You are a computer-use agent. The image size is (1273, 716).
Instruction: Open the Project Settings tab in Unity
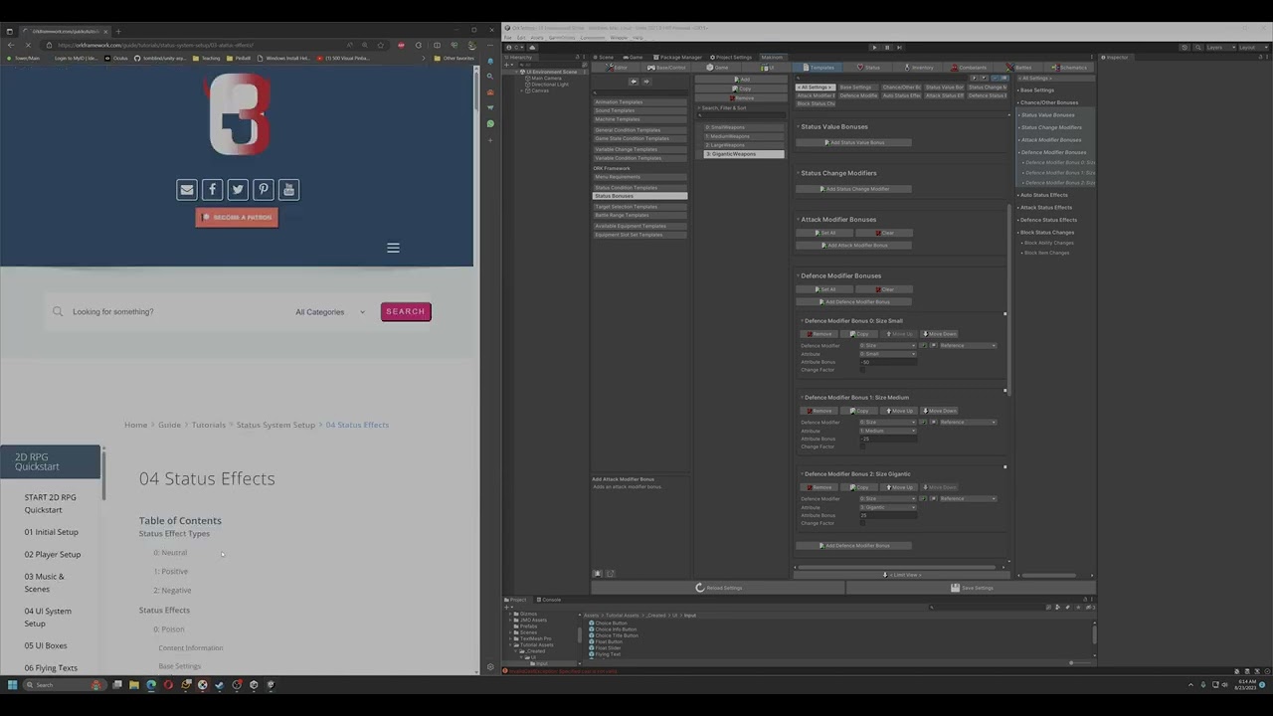(x=733, y=58)
